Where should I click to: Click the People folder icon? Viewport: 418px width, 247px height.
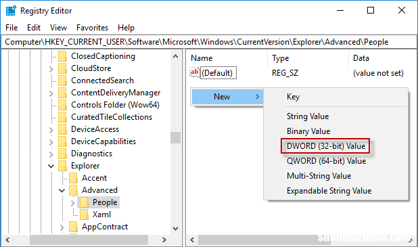84,202
